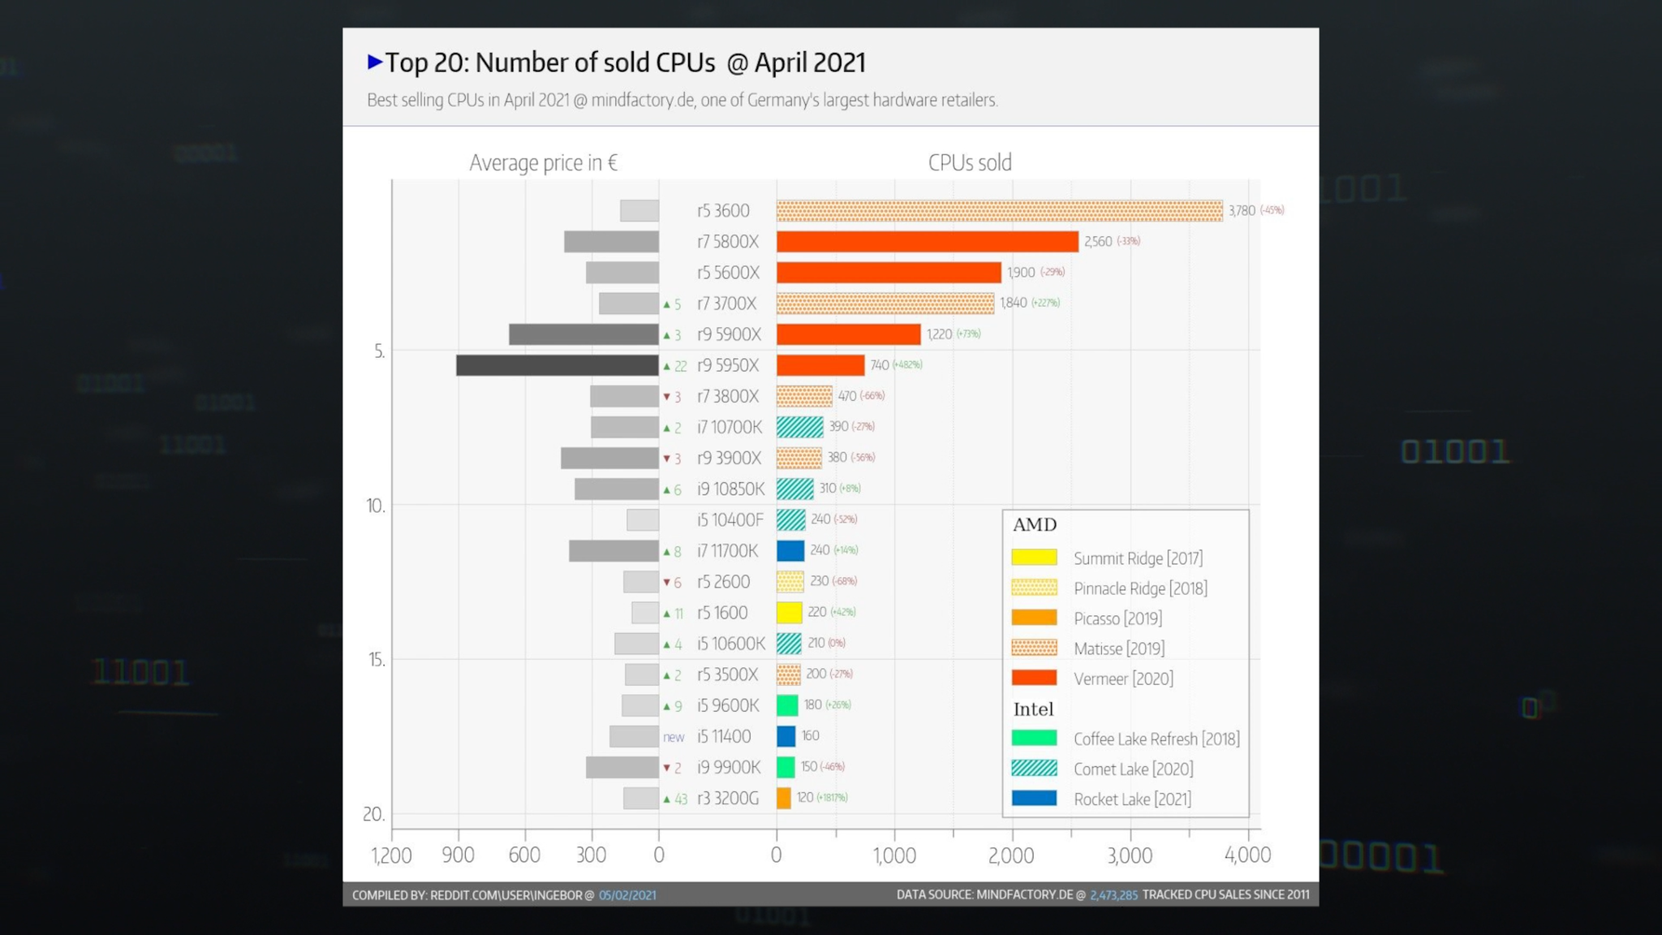Click the 'Average price in €' heading
The height and width of the screenshot is (935, 1662).
pos(544,162)
